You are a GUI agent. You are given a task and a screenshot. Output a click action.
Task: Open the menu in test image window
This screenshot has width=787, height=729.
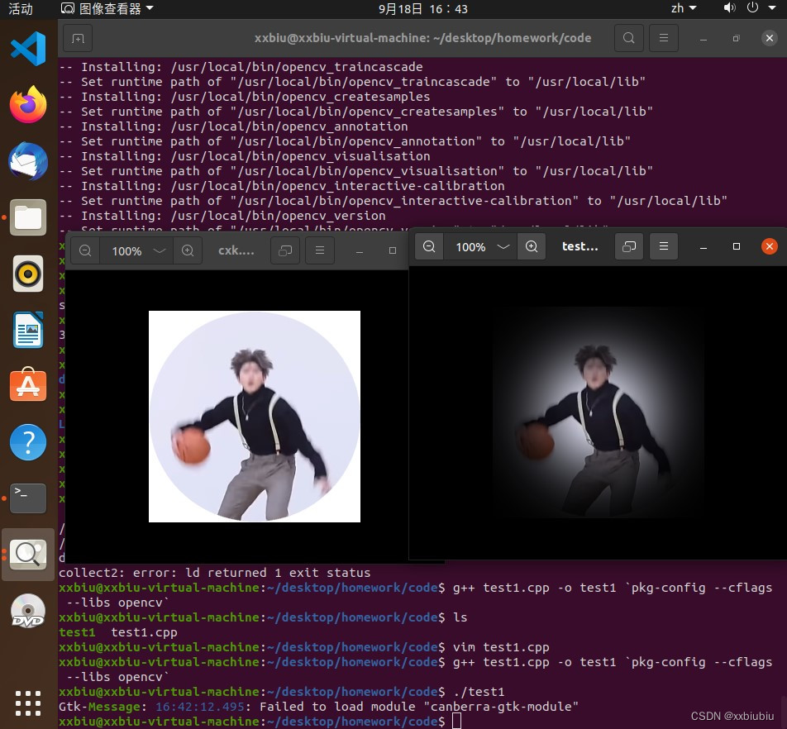[664, 246]
